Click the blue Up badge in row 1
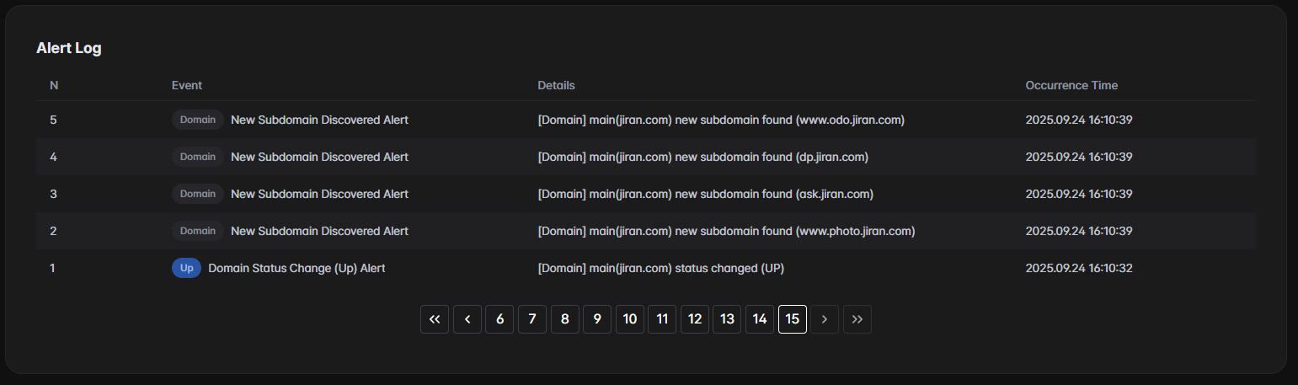This screenshot has height=385, width=1298. click(186, 268)
